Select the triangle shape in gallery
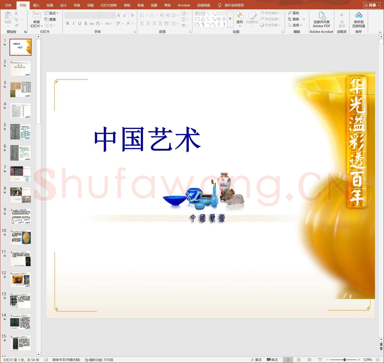The image size is (384, 363). (x=203, y=19)
